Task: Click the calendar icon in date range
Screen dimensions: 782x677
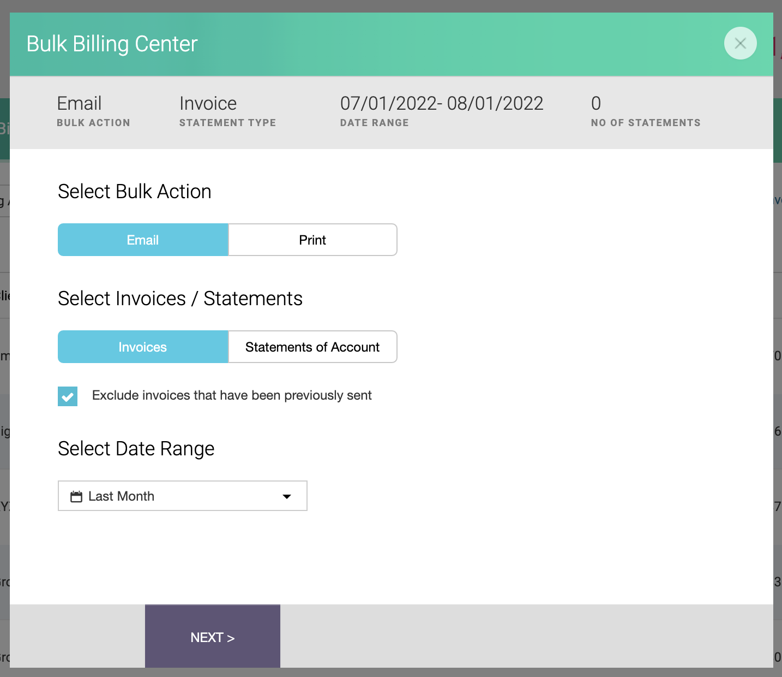Action: click(76, 496)
